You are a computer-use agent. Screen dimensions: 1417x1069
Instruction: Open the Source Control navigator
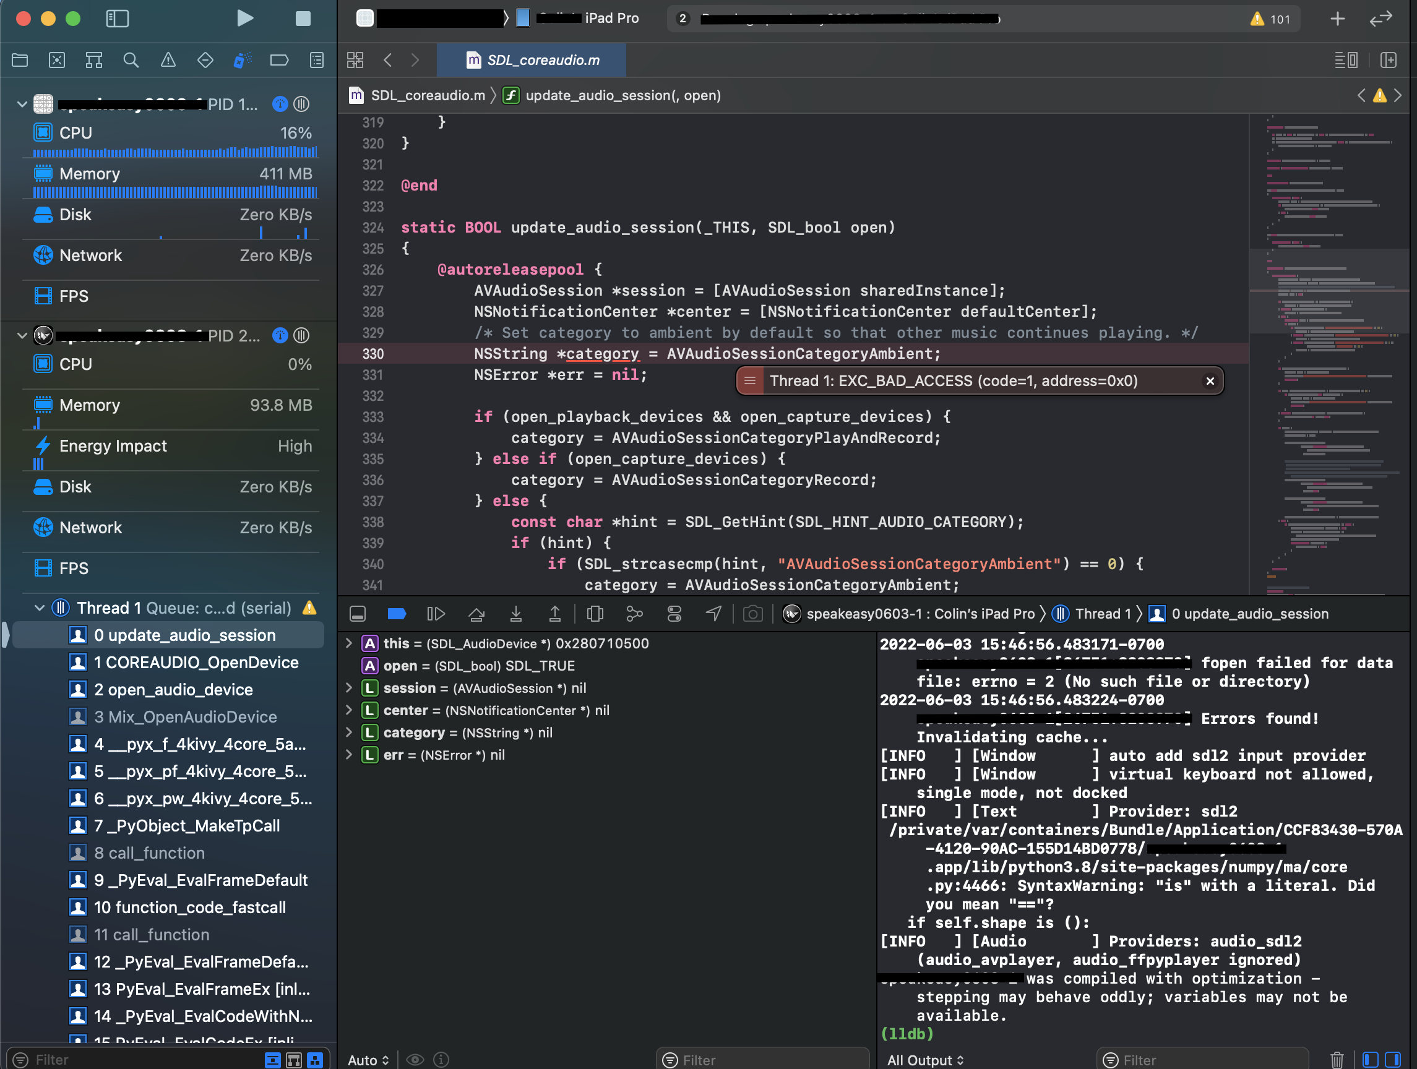click(57, 60)
